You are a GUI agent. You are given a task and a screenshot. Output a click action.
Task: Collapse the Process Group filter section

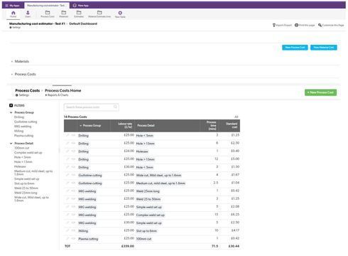click(x=11, y=112)
